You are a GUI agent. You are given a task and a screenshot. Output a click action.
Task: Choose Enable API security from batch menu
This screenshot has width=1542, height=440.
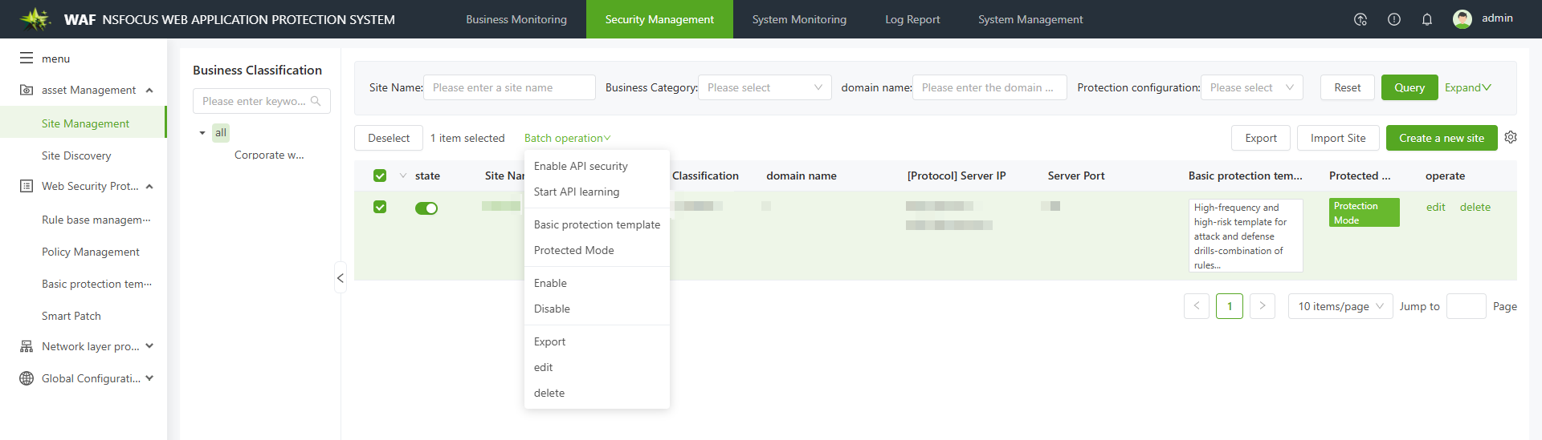581,166
